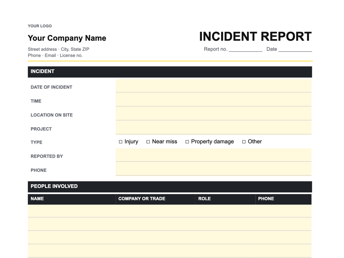Click the 'PROJECT' label

[x=41, y=129]
